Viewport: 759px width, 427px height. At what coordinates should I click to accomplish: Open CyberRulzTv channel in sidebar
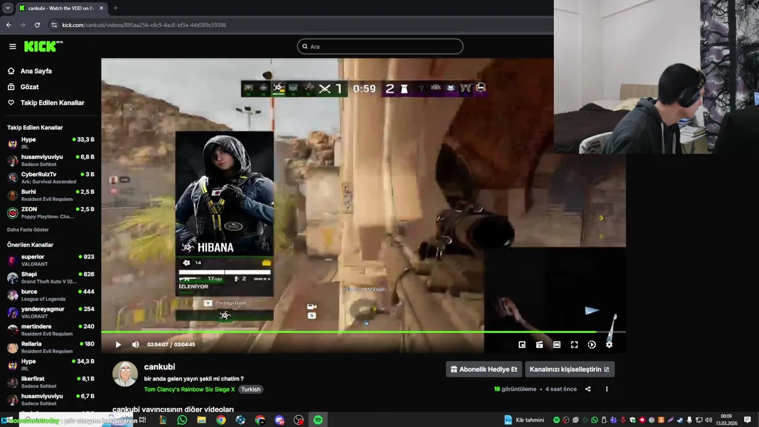(x=50, y=178)
